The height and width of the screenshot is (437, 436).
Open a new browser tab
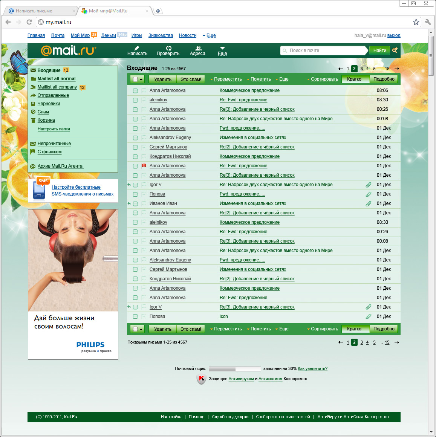158,11
